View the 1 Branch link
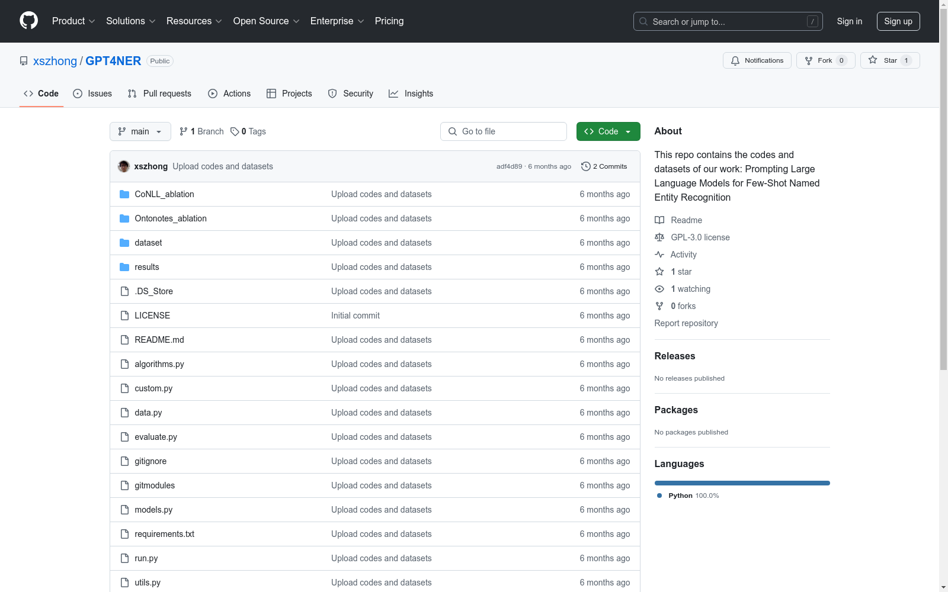This screenshot has height=592, width=948. click(201, 131)
